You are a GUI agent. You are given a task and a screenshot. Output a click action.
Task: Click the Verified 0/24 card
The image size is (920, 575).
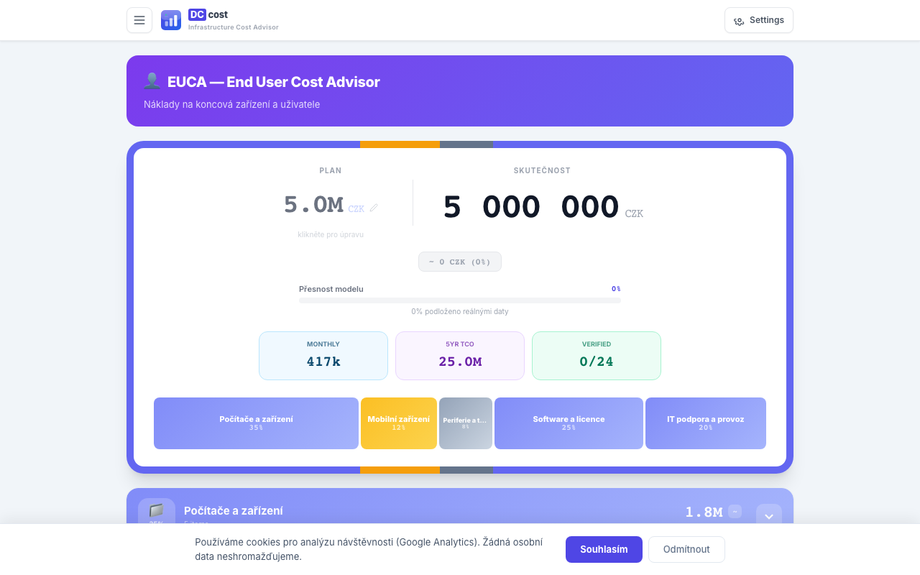[x=597, y=355]
